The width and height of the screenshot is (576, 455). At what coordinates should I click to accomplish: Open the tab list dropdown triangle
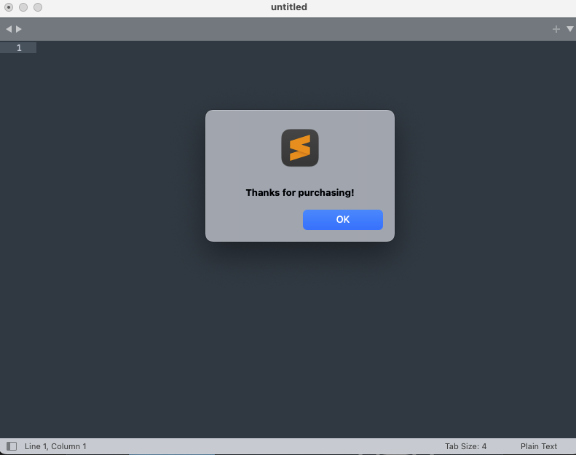(570, 29)
